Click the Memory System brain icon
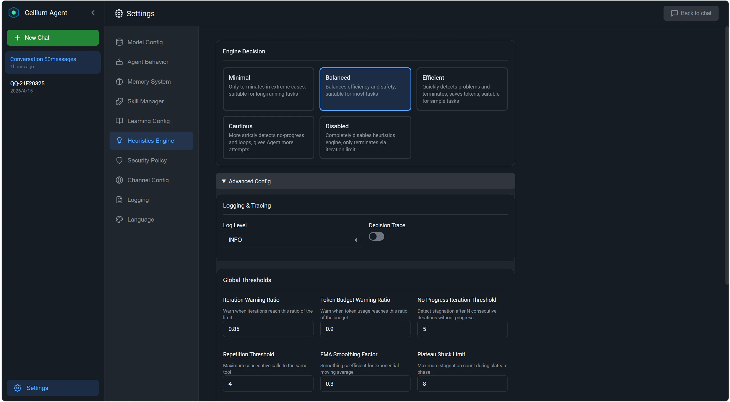The image size is (730, 402). pos(119,82)
